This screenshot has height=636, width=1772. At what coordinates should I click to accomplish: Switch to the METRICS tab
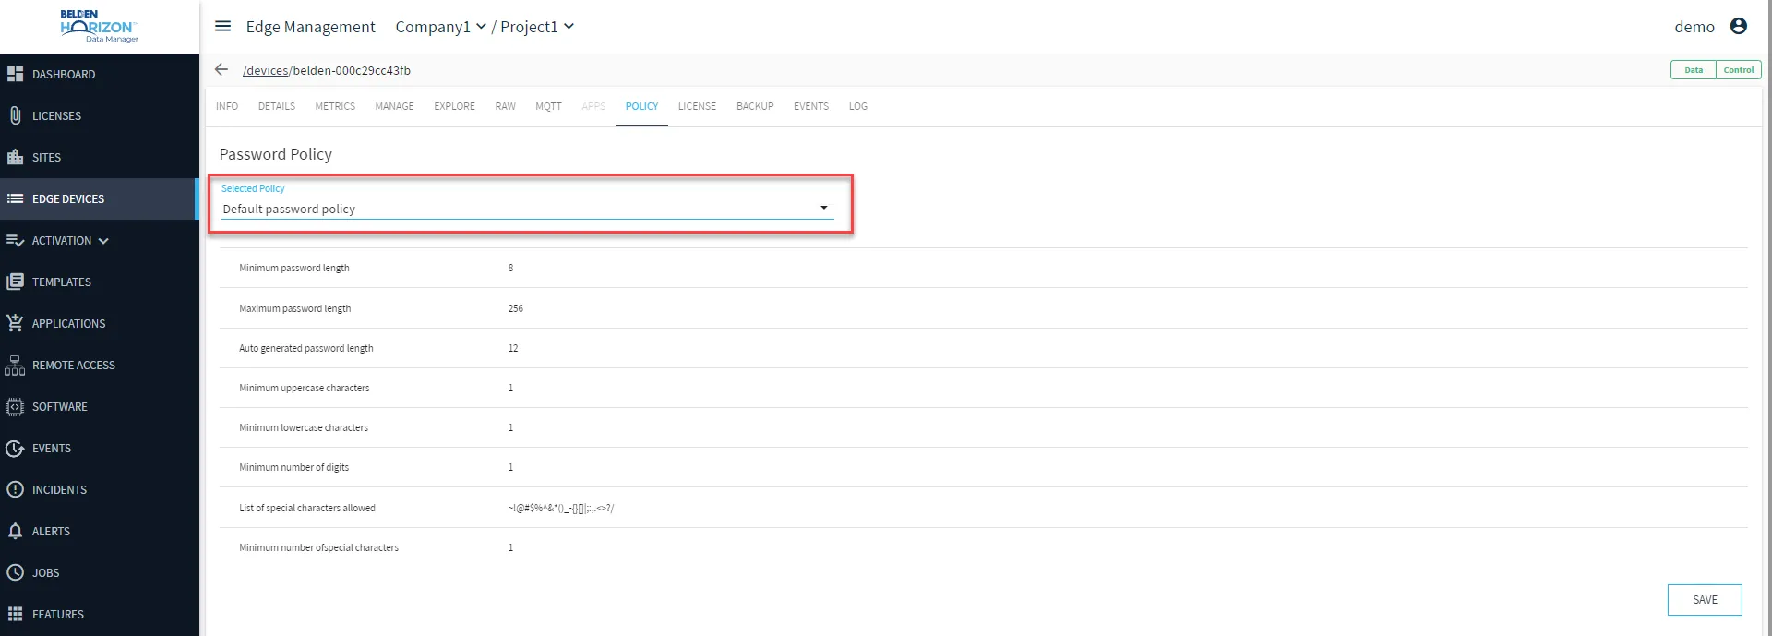[335, 106]
